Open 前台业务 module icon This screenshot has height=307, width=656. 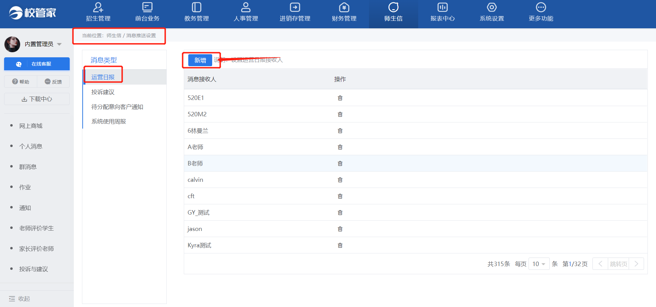click(x=147, y=7)
